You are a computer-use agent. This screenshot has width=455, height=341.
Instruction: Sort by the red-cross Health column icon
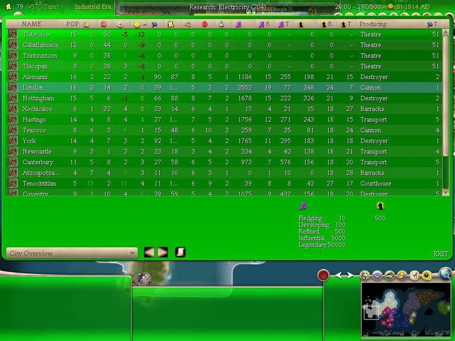pyautogui.click(x=120, y=24)
